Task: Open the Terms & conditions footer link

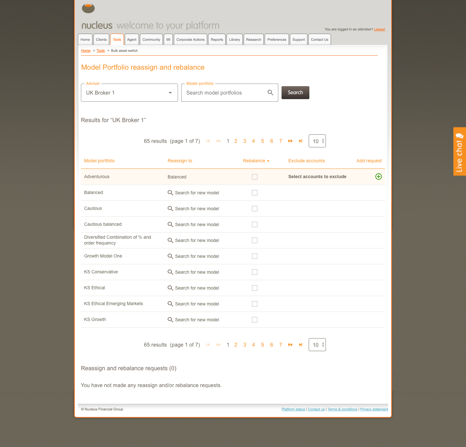Action: [x=342, y=409]
